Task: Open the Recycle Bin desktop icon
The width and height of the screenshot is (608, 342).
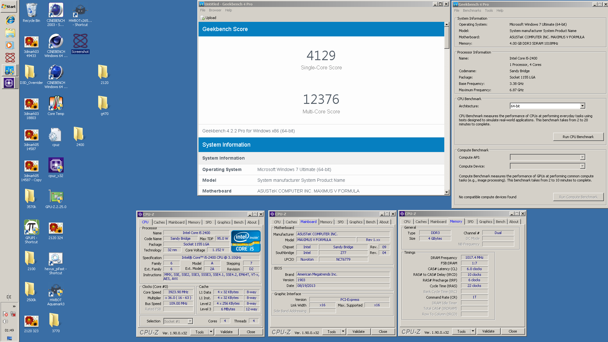Action: tap(31, 13)
